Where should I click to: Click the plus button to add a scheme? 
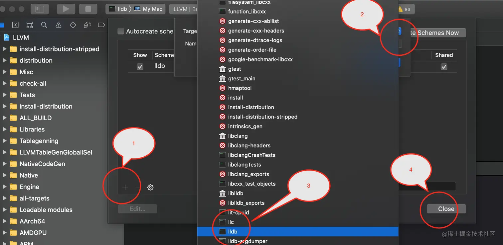pos(125,187)
